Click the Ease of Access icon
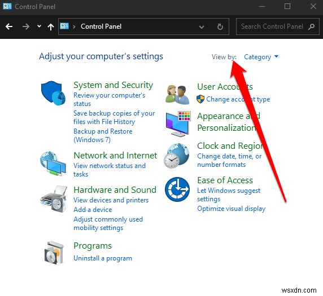 177,189
